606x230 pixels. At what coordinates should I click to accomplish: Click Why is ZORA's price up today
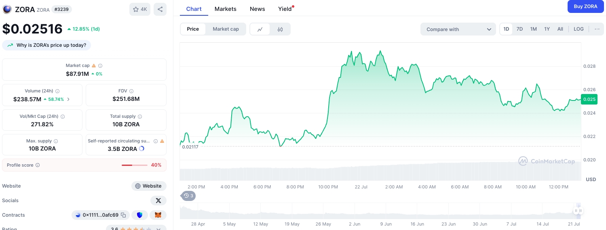coord(46,45)
